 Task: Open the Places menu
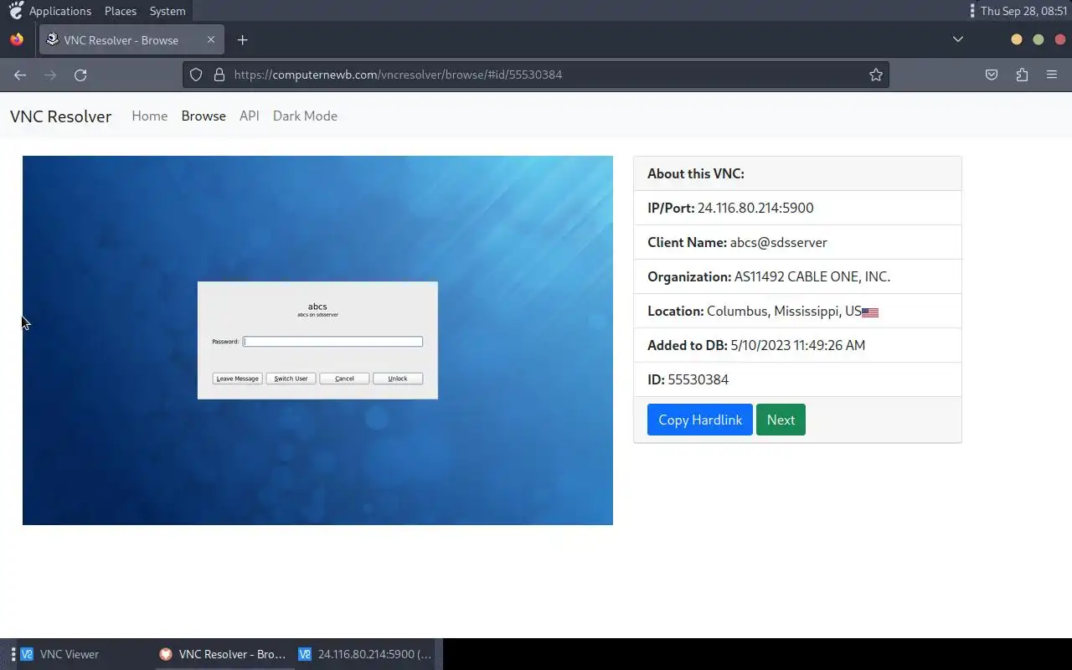[x=121, y=11]
